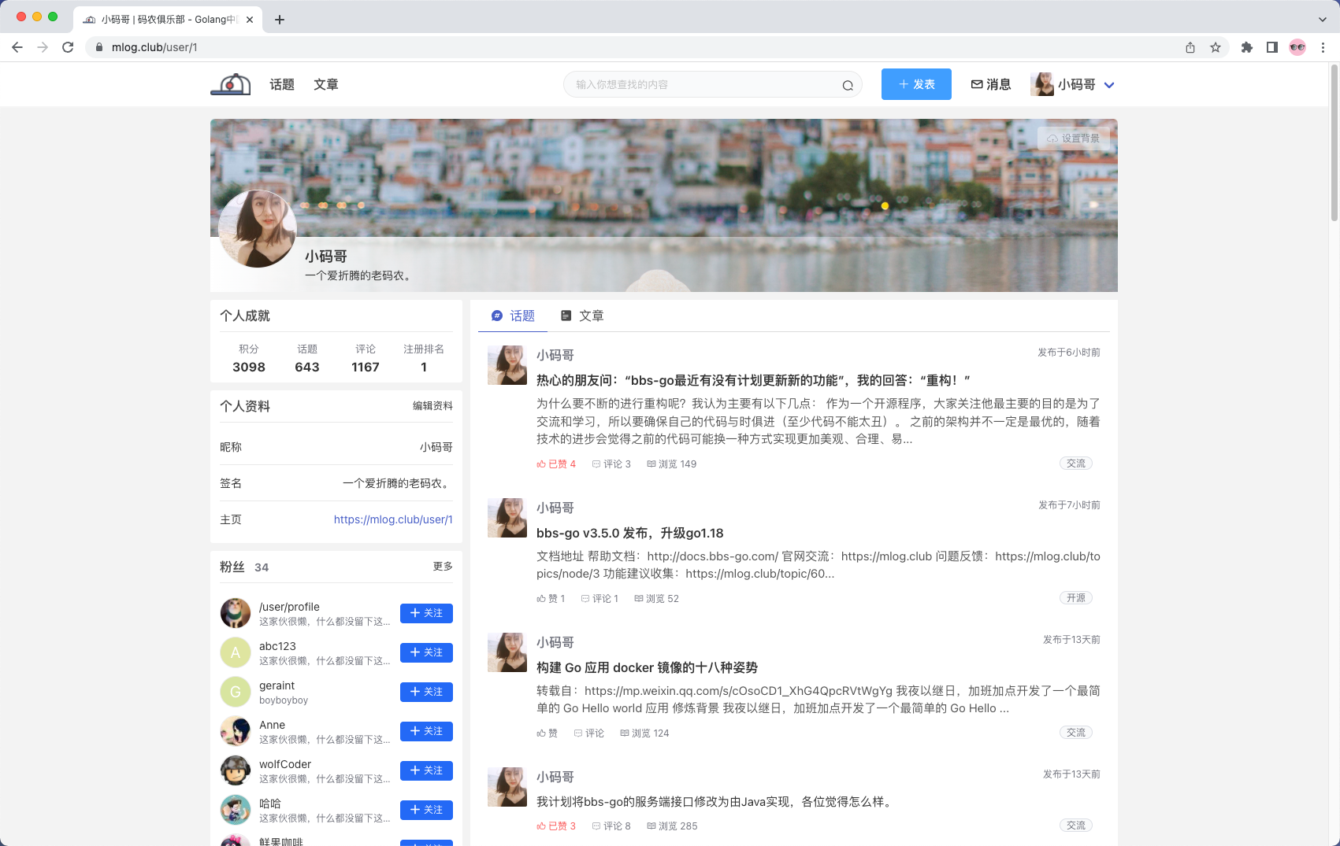Image resolution: width=1340 pixels, height=846 pixels.
Task: Click the search magnifier icon
Action: [x=847, y=84]
